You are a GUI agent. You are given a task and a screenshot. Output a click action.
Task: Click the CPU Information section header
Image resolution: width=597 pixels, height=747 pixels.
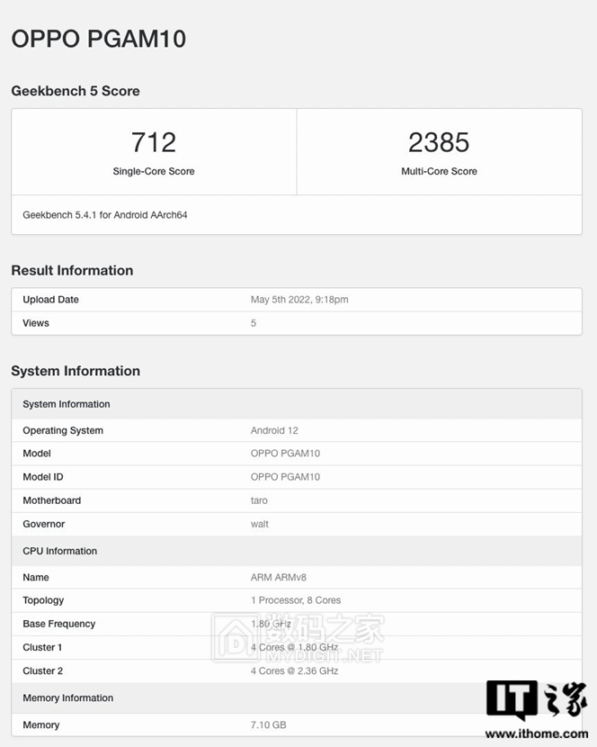coord(60,551)
